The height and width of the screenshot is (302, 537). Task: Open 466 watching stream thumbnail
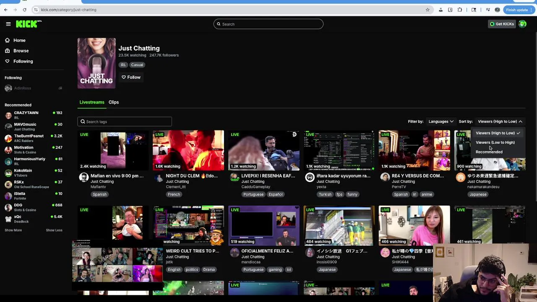coord(414,226)
